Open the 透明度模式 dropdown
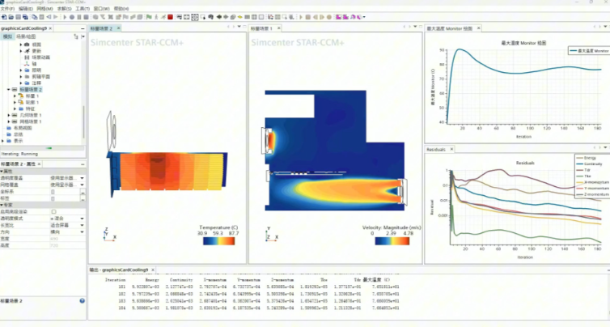Screen dimensions: 610x327 point(82,219)
